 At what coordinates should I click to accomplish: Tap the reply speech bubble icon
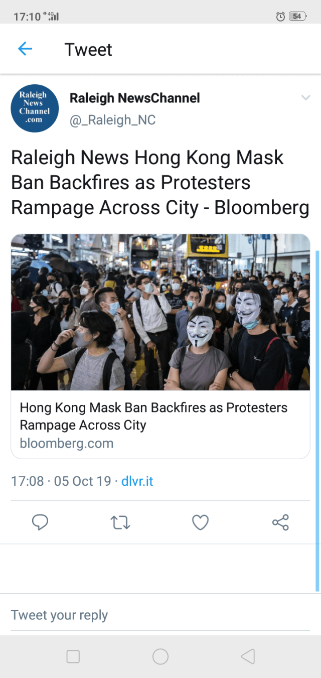tap(40, 522)
